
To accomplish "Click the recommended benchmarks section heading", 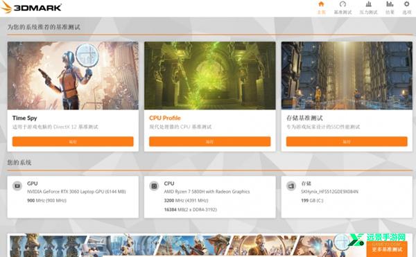I will pos(44,27).
